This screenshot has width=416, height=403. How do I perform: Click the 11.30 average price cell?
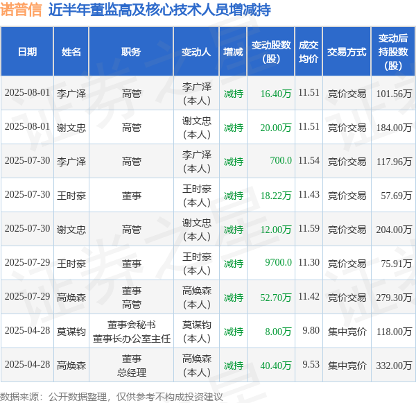(x=309, y=263)
